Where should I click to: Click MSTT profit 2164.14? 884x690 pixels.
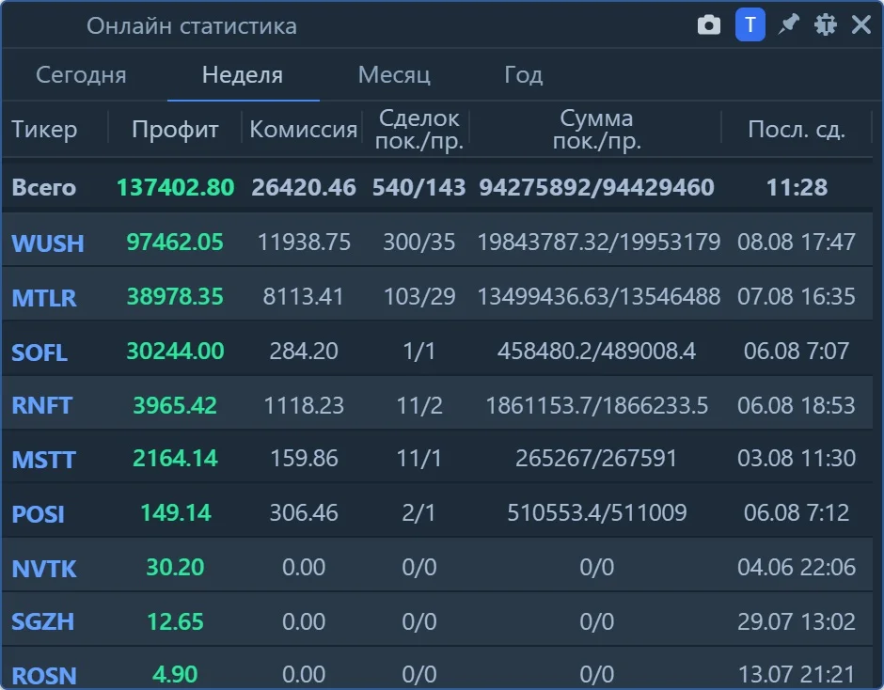(175, 458)
